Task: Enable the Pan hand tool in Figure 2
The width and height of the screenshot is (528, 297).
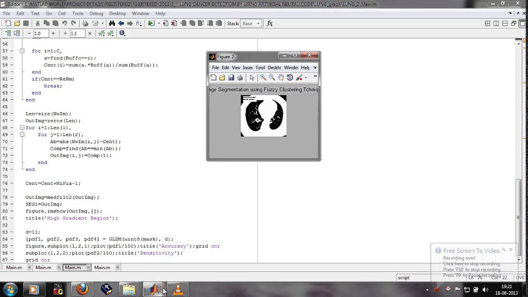Action: (281, 78)
